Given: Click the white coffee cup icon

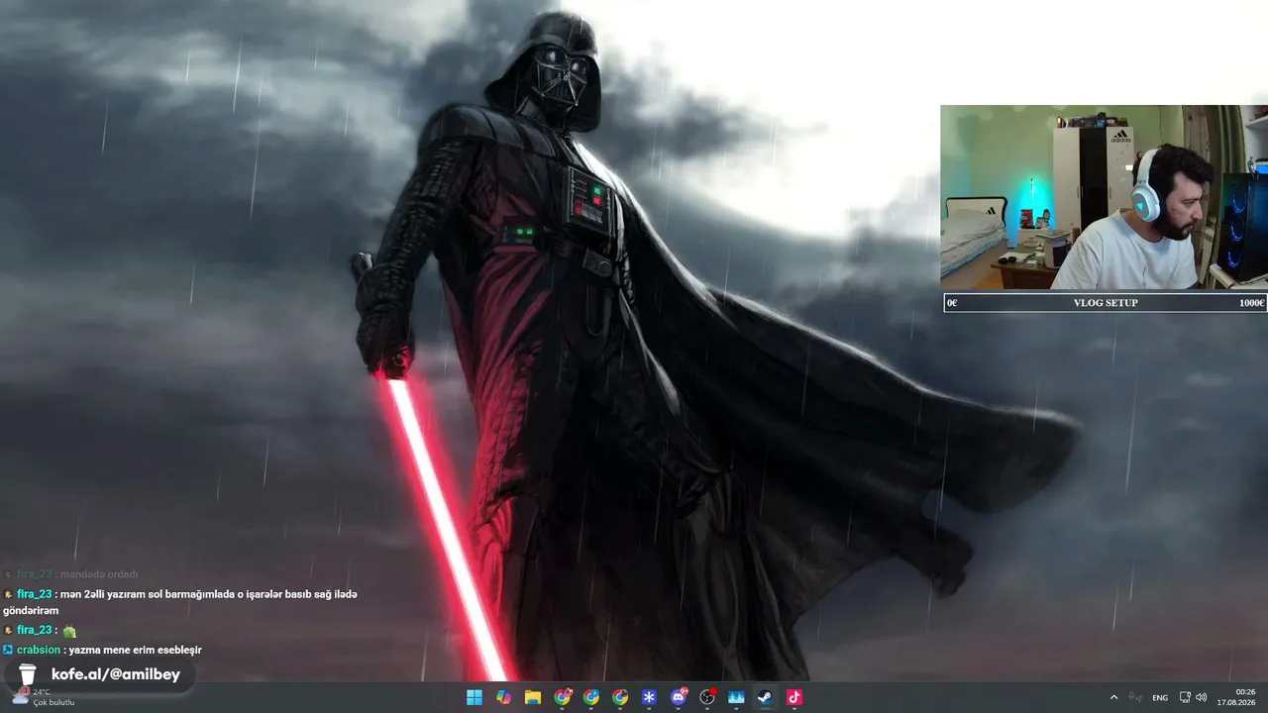Looking at the screenshot, I should tap(27, 674).
